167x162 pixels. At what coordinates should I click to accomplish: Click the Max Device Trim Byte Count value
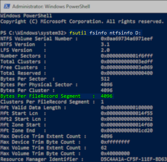tap(115, 142)
